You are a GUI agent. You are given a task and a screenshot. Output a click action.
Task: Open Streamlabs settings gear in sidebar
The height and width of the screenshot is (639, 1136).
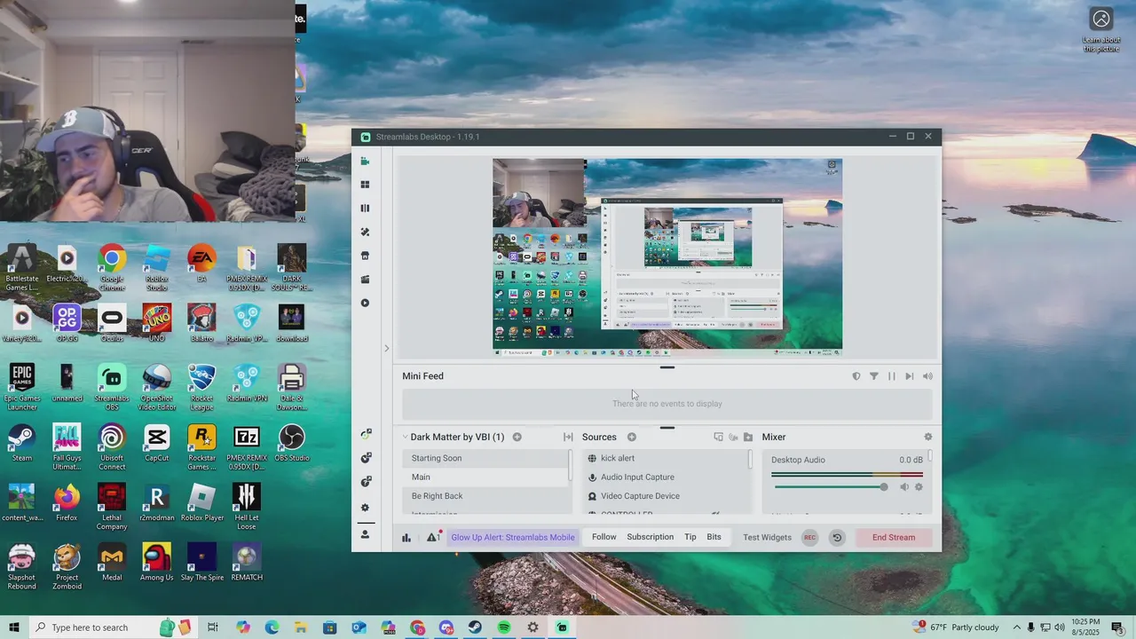pyautogui.click(x=365, y=508)
